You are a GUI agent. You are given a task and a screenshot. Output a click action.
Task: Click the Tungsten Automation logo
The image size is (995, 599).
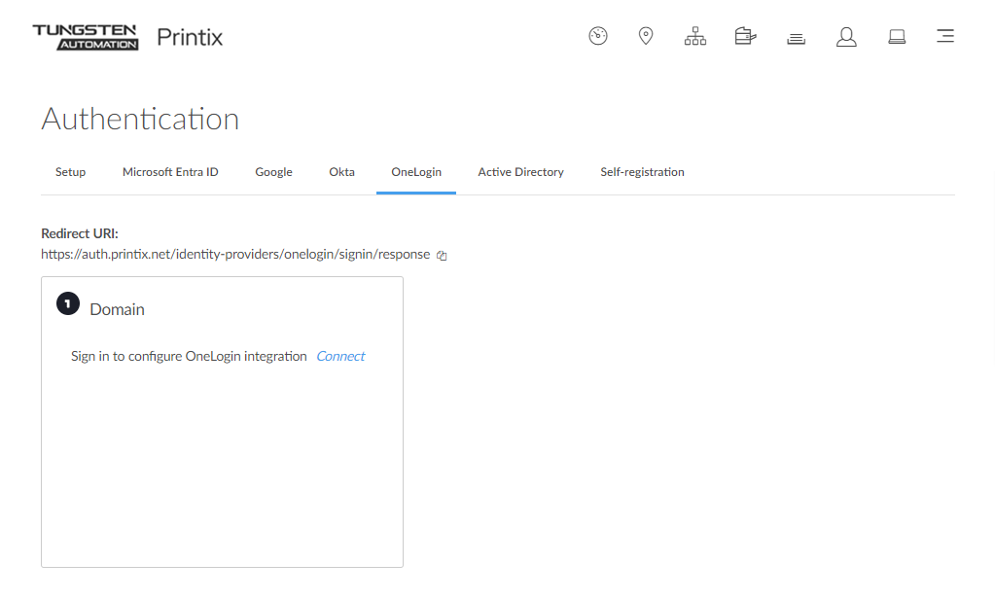tap(86, 37)
